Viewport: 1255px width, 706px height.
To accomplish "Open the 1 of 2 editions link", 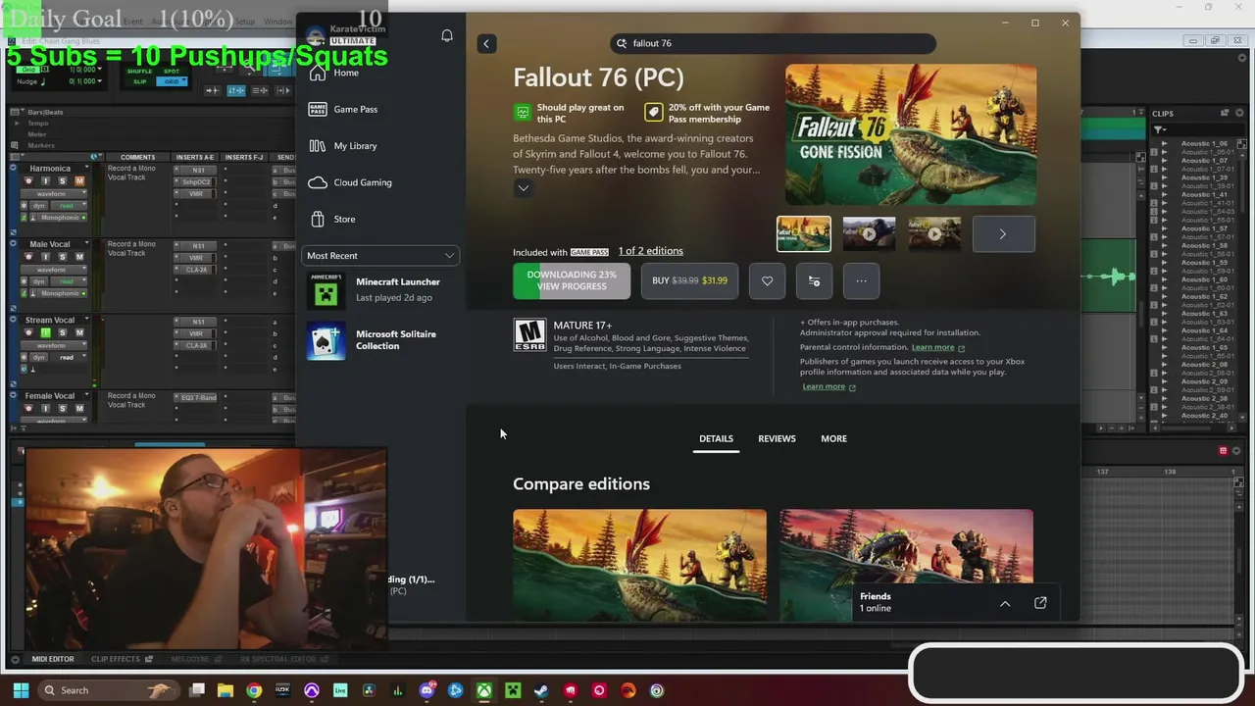I will [x=650, y=251].
